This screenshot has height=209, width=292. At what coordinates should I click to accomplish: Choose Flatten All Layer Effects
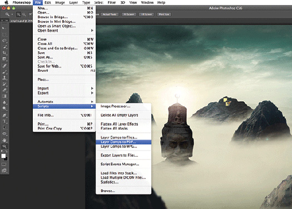coord(123,124)
